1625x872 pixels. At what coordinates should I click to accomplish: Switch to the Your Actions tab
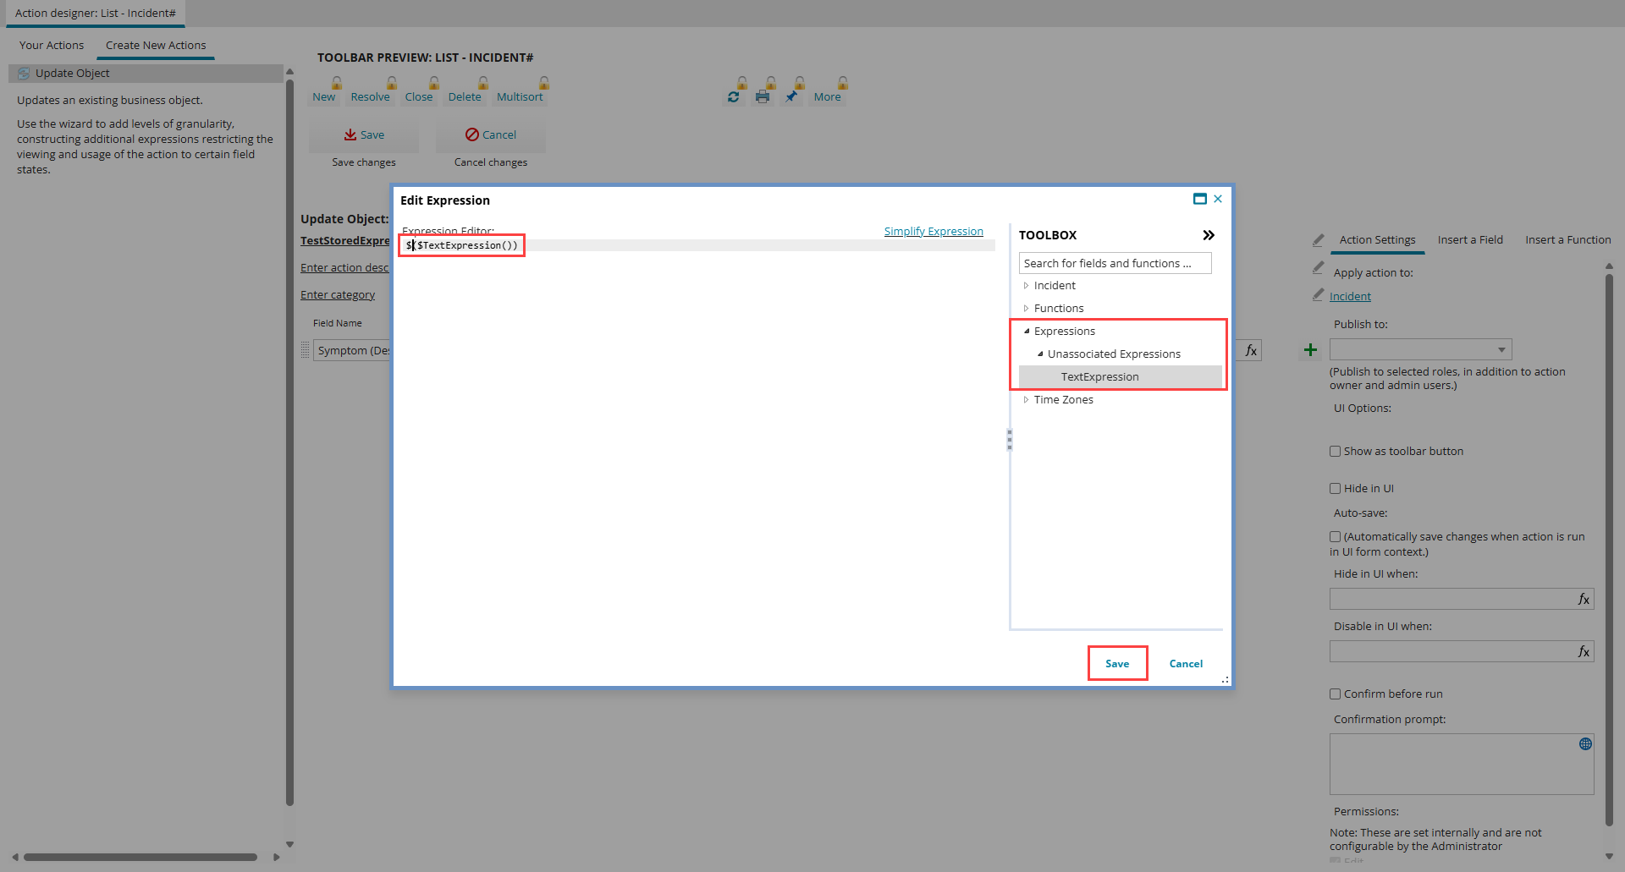[x=52, y=46]
